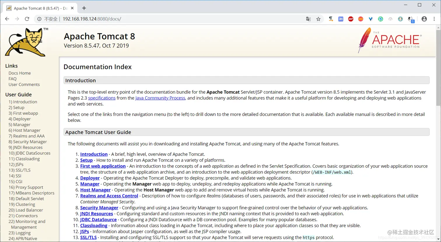
Task: Click the scrollbar up arrow
Action: pos(438,27)
